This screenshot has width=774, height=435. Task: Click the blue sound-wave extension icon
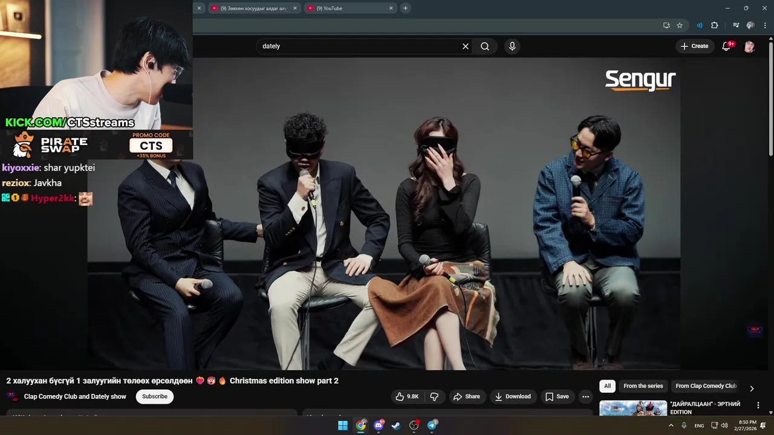click(700, 25)
